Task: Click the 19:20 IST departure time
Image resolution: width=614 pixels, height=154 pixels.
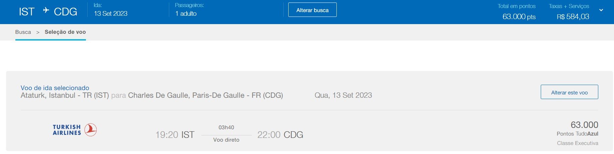Action: (x=175, y=135)
